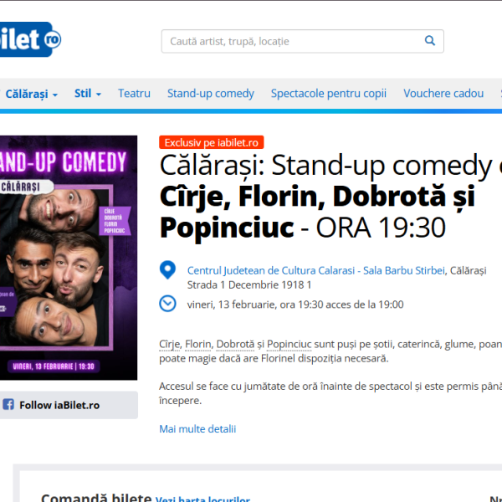Click the Cîrje artist link in description
This screenshot has width=502, height=502.
(x=170, y=344)
